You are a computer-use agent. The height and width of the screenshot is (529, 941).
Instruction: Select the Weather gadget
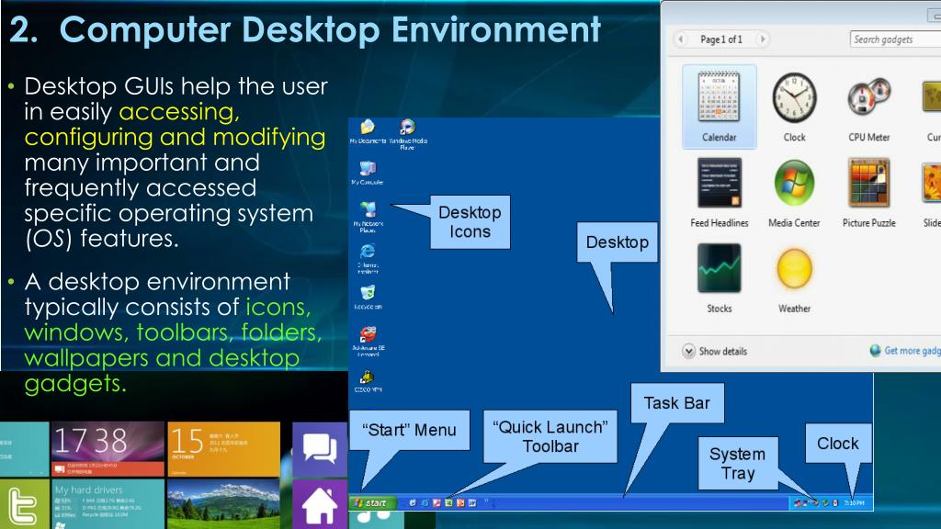pos(794,278)
